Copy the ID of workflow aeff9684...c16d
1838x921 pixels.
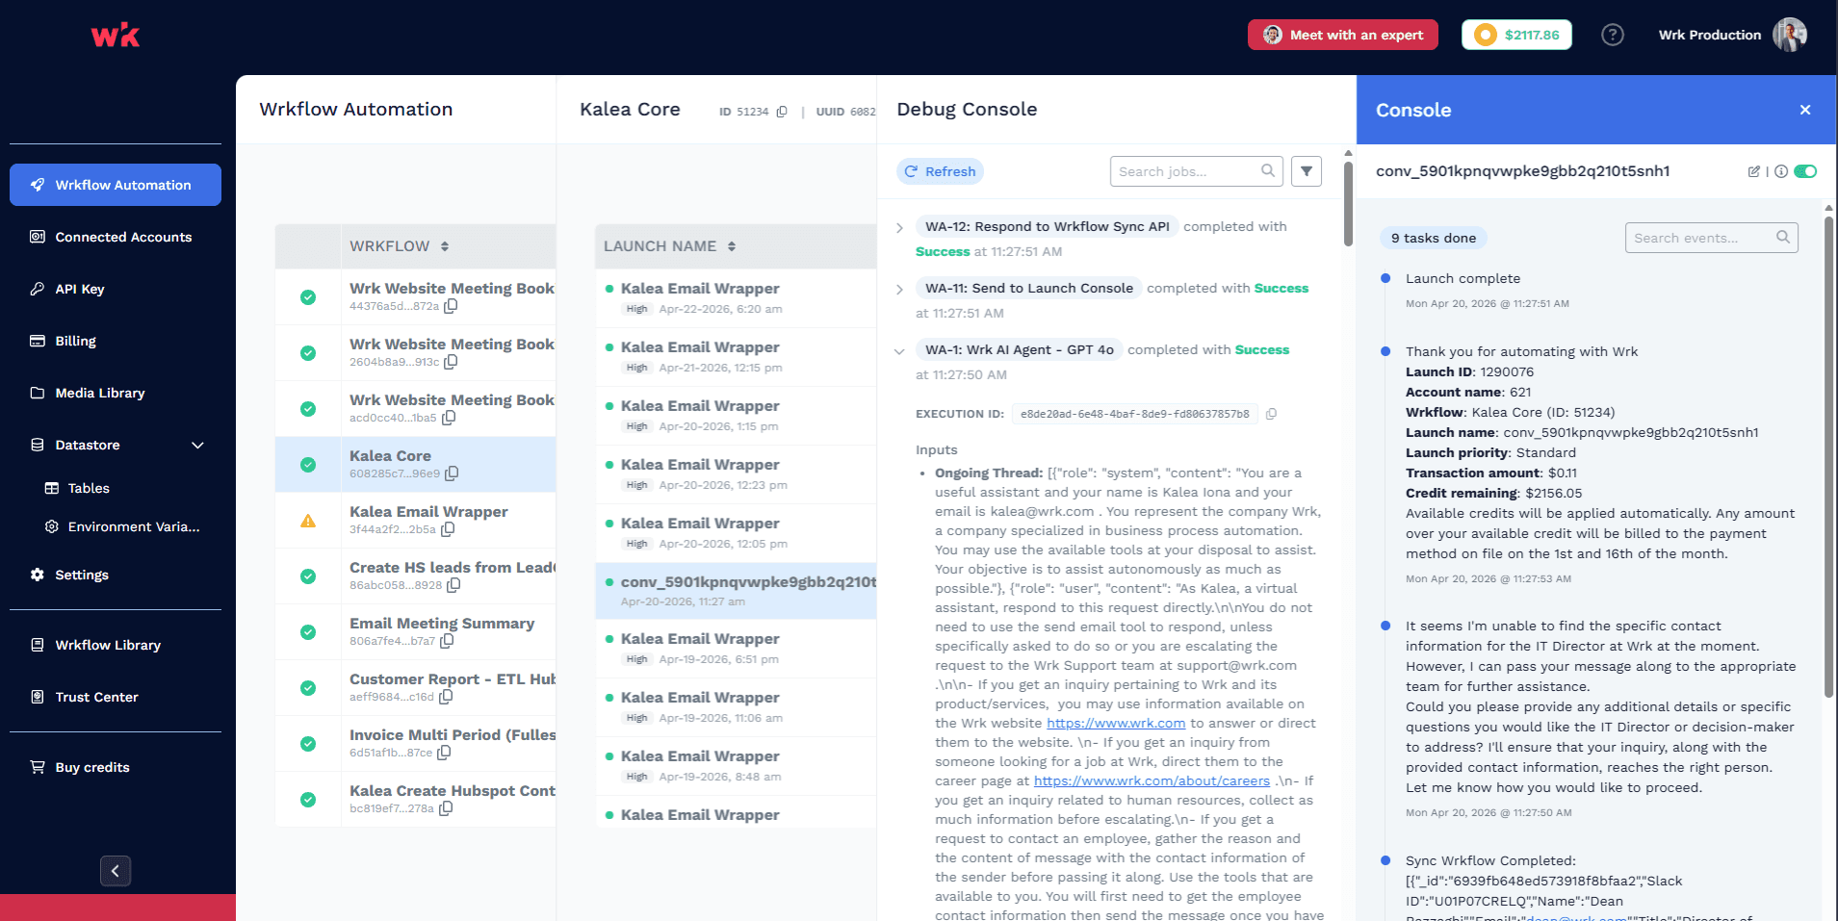(x=446, y=697)
